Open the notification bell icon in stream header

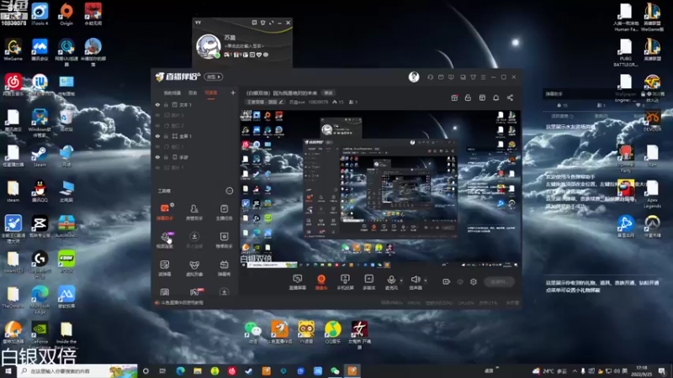(x=495, y=97)
